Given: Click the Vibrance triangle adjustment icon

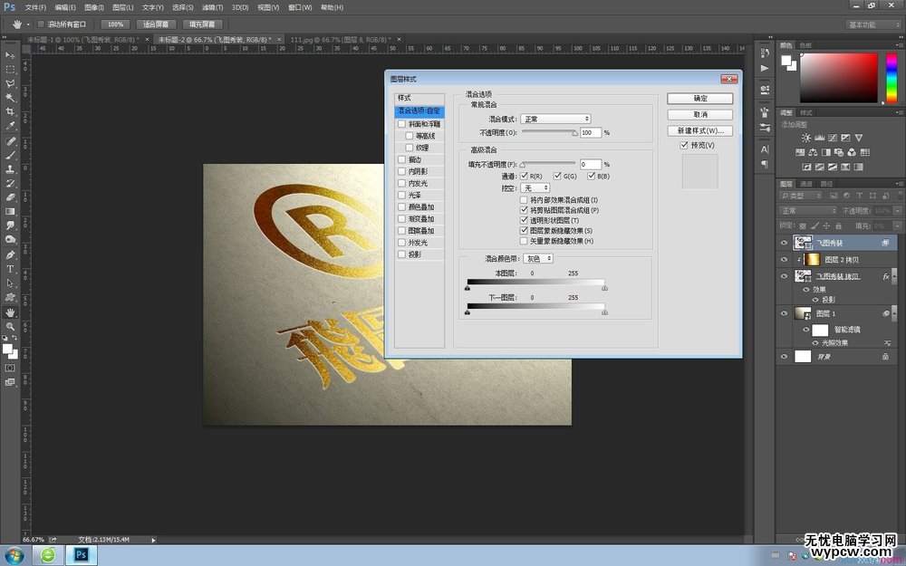Looking at the screenshot, I should (x=859, y=138).
